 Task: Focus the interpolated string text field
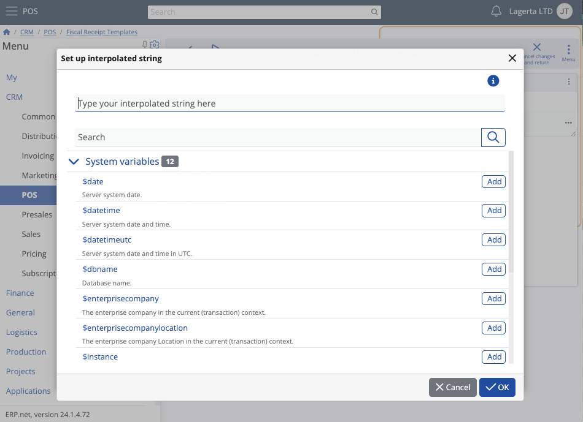tap(290, 104)
